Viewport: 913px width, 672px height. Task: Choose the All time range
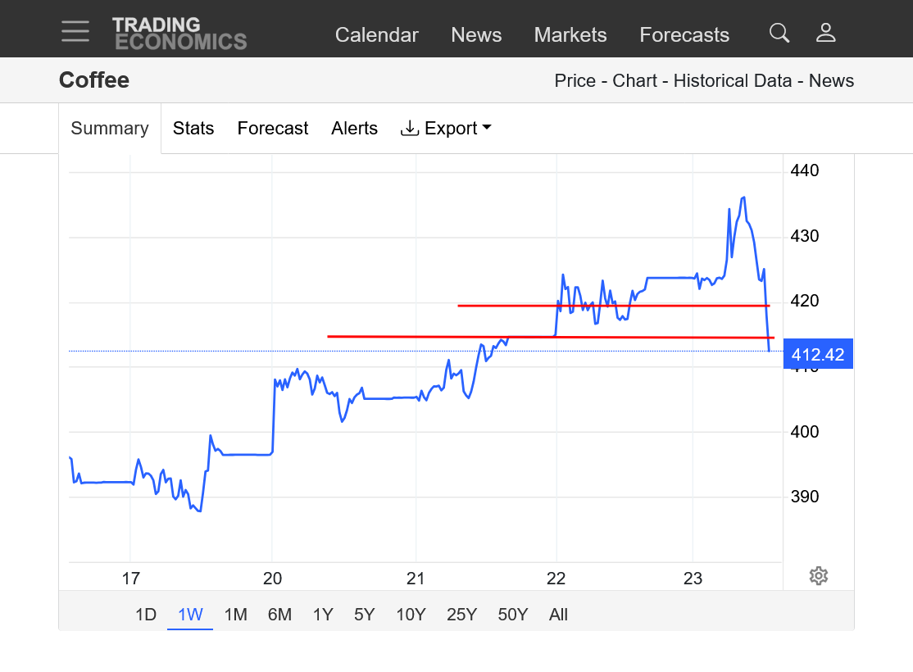coord(559,615)
